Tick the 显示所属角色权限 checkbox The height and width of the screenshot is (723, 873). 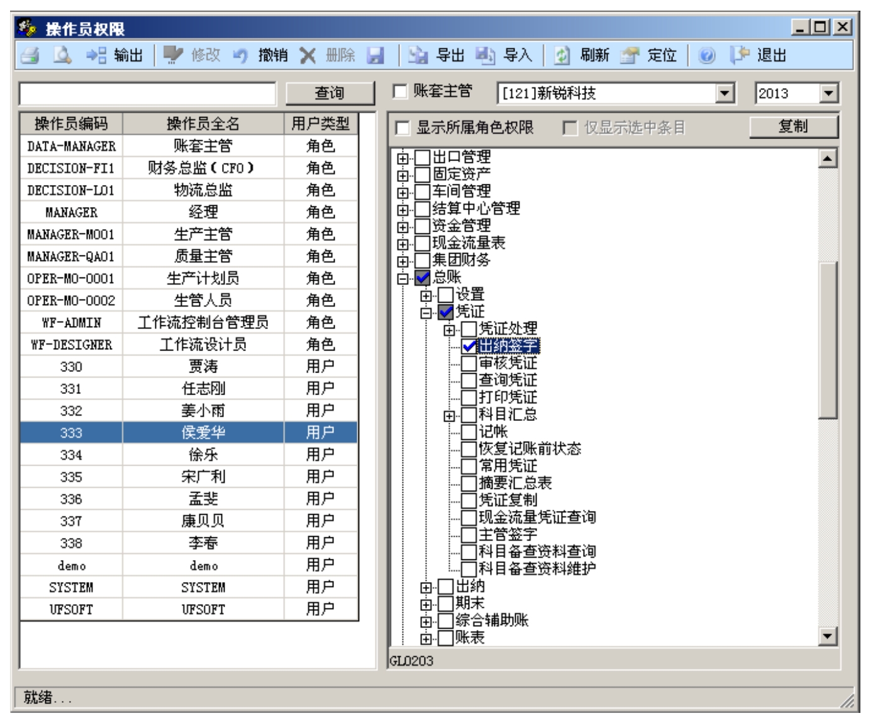[x=403, y=128]
